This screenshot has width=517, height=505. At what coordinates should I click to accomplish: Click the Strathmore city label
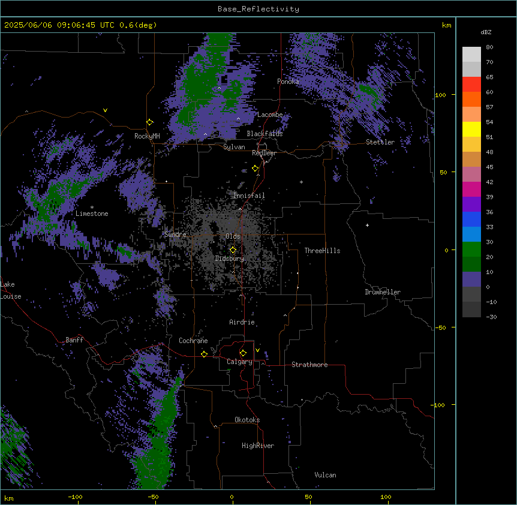coord(309,365)
